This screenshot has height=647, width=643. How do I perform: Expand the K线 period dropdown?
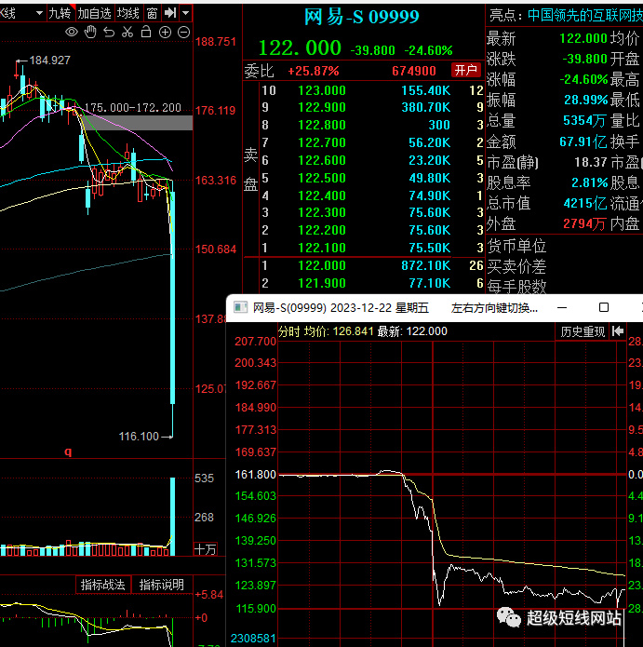(x=40, y=13)
